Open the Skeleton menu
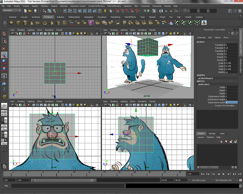The height and width of the screenshot is (194, 243). coord(127,6)
